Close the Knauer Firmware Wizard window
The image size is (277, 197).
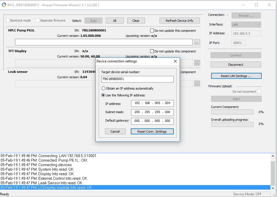(269, 5)
